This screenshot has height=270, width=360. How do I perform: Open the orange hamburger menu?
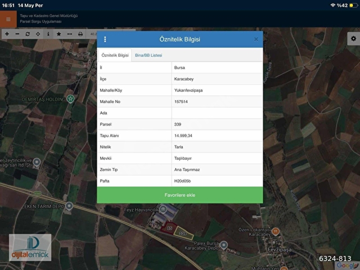(8, 19)
